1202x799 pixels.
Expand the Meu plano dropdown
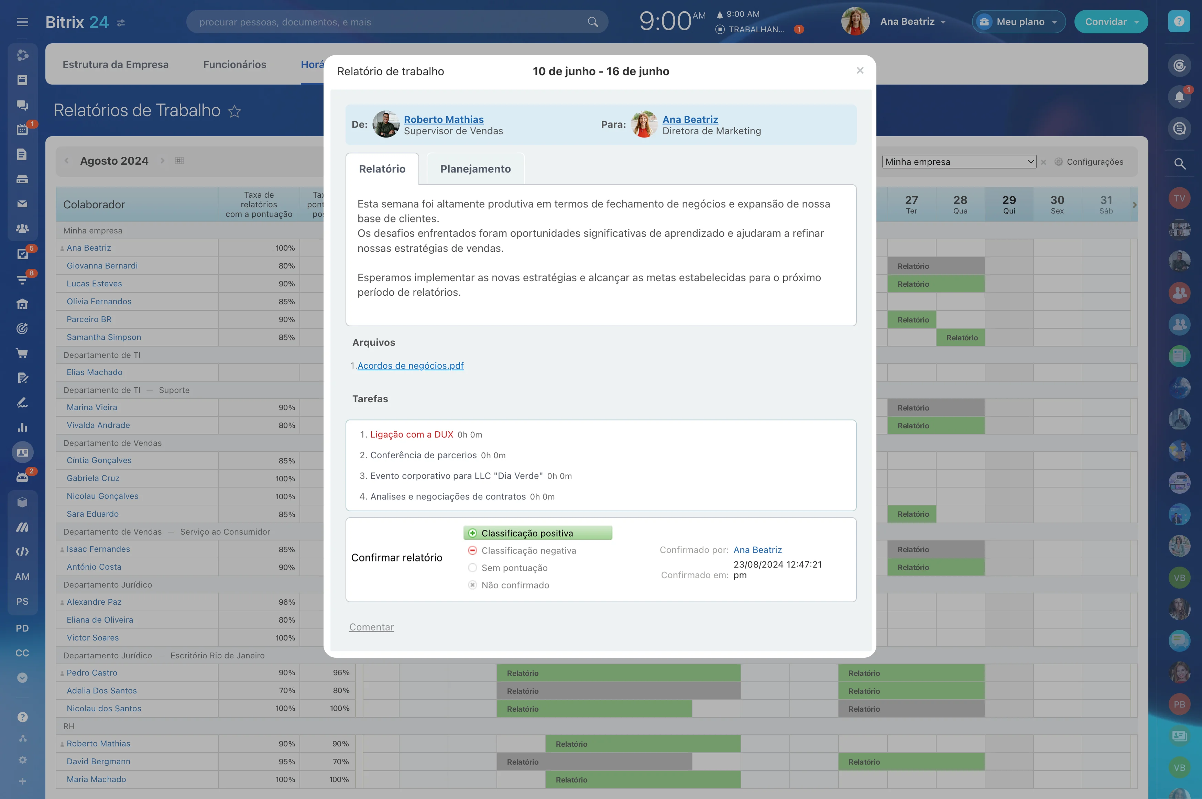[x=1019, y=22]
